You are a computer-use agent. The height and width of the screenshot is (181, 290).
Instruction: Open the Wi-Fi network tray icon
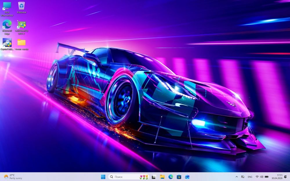(257, 177)
